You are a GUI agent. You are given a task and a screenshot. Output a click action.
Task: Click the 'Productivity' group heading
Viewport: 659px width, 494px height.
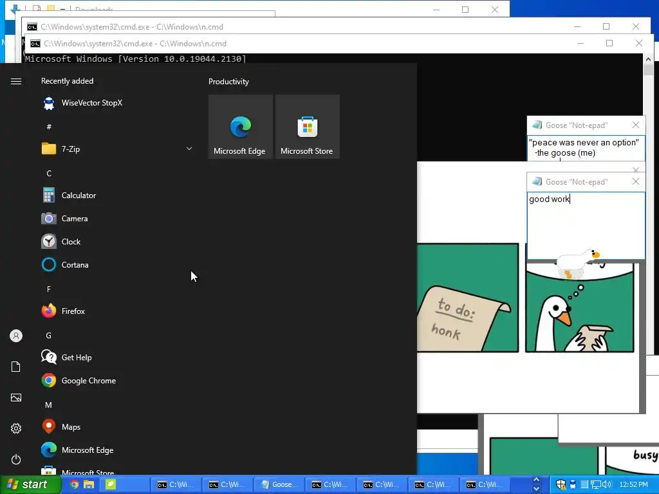click(x=228, y=82)
